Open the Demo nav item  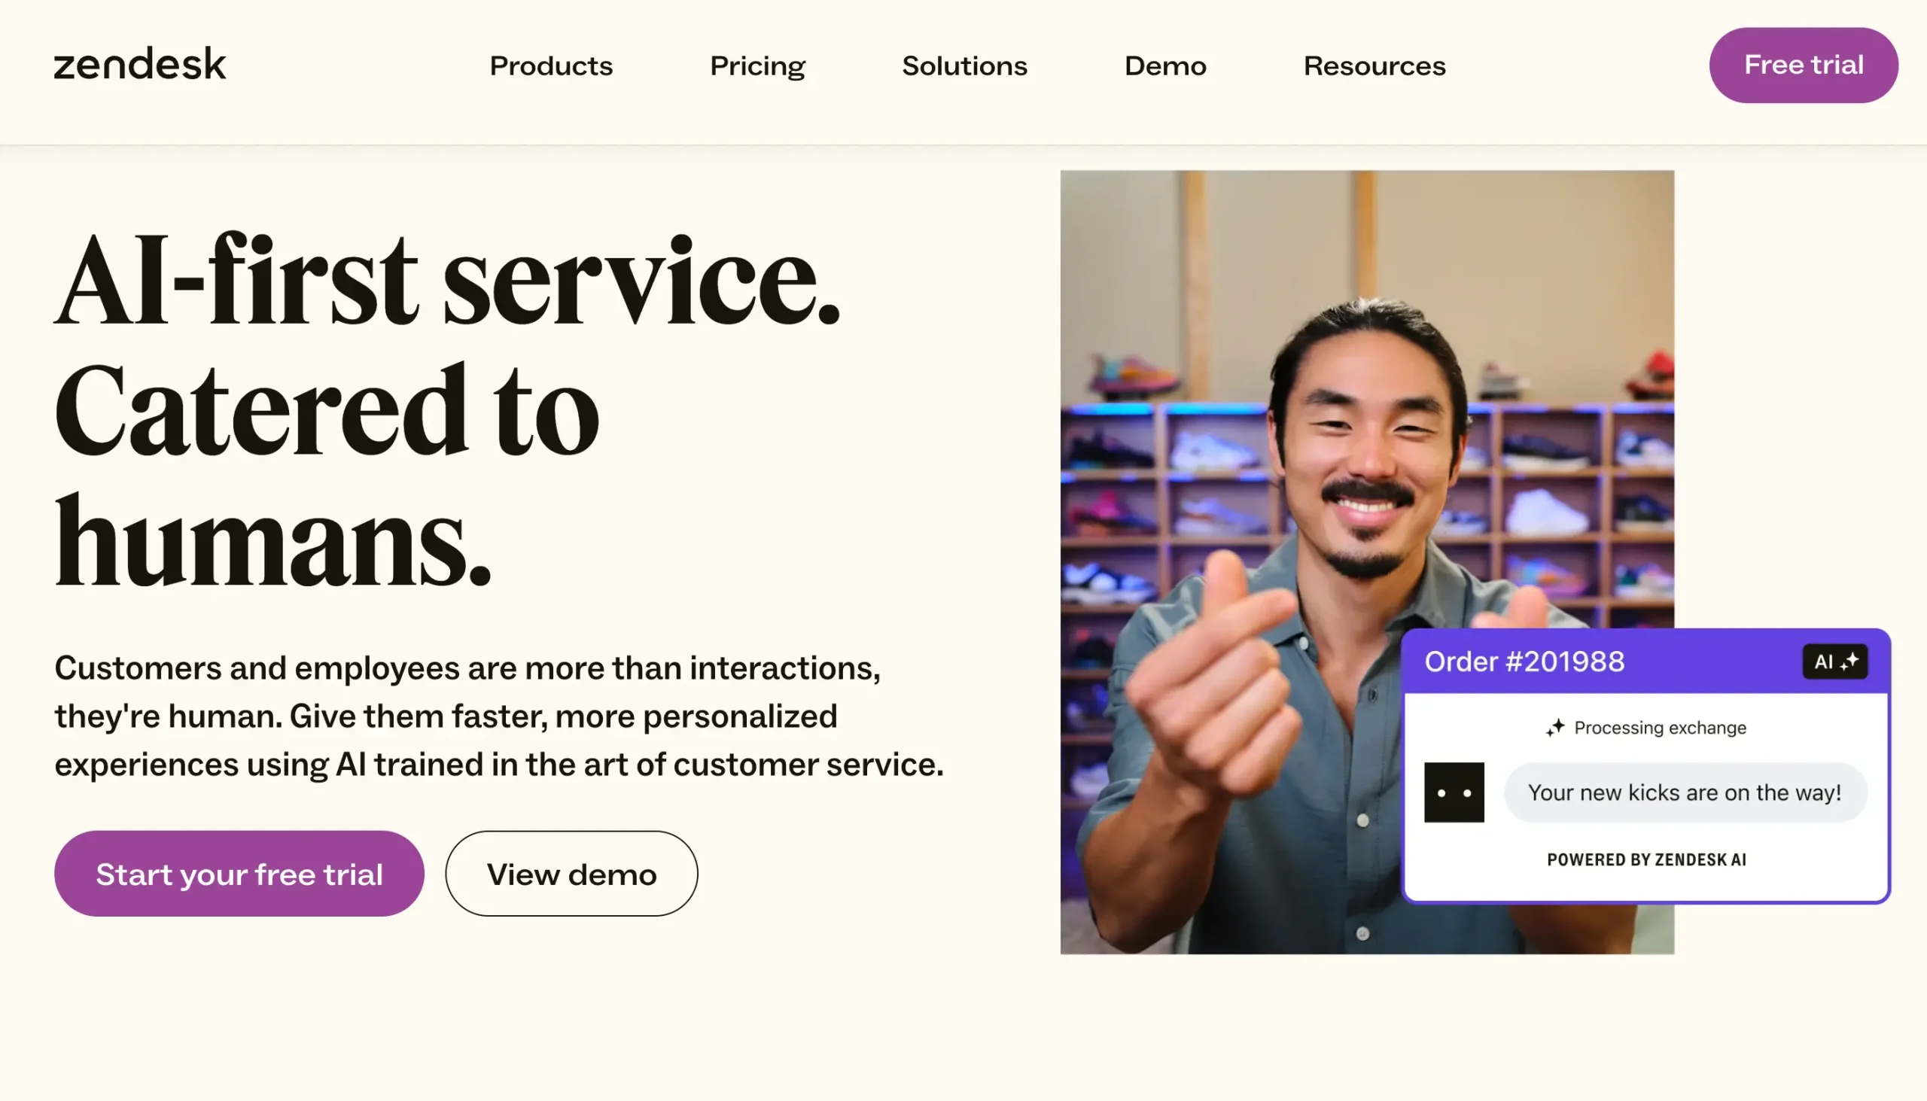point(1164,65)
